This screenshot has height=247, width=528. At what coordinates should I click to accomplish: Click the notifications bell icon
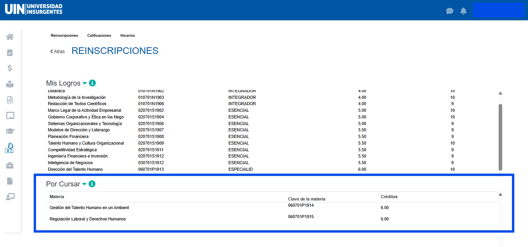tap(463, 11)
